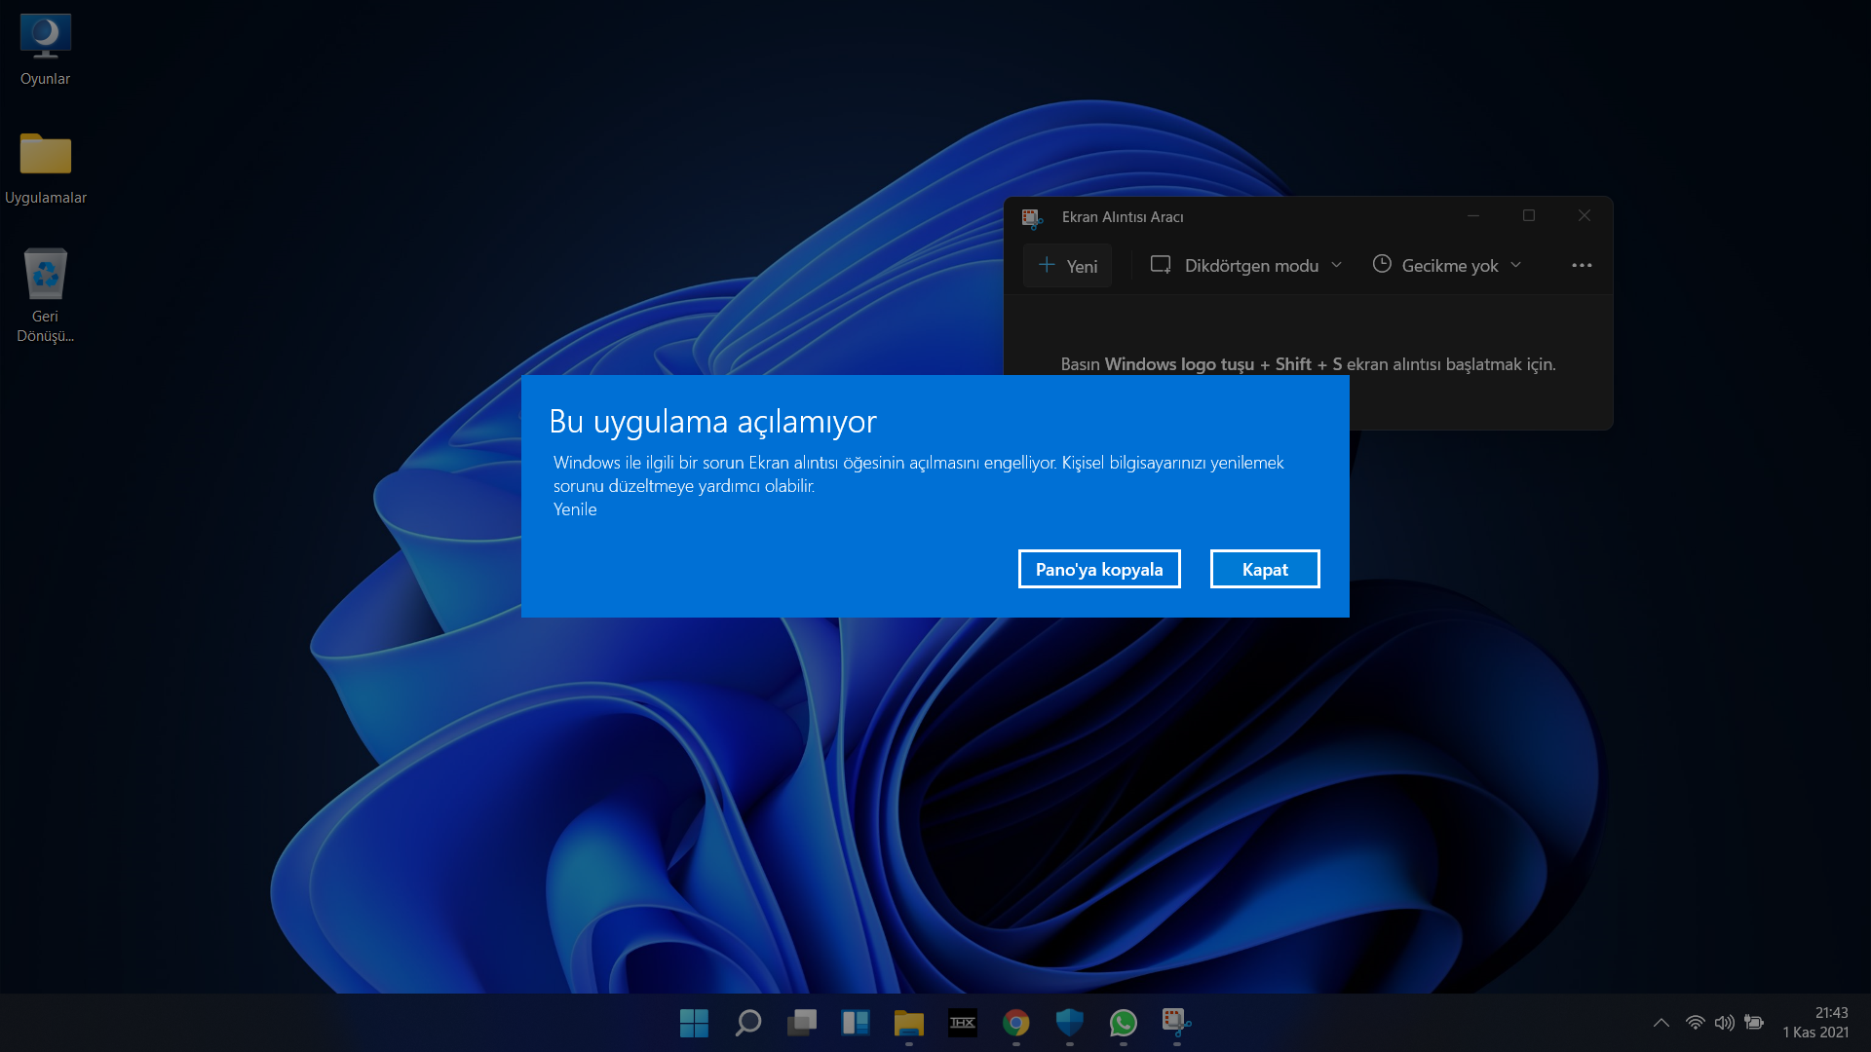Switch to Google Chrome on taskbar
1871x1052 pixels.
click(x=1015, y=1023)
